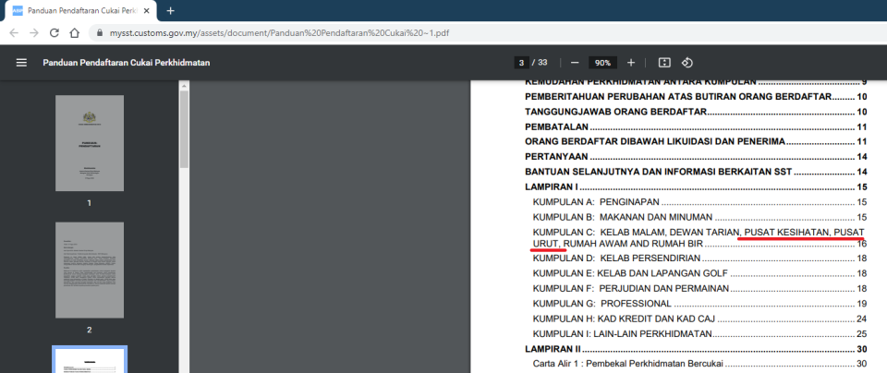Open KUMPULAN A: PENGINAPAN entry

(x=699, y=202)
